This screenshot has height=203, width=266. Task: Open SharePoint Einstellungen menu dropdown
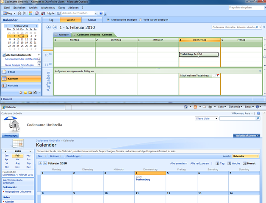coord(75,156)
